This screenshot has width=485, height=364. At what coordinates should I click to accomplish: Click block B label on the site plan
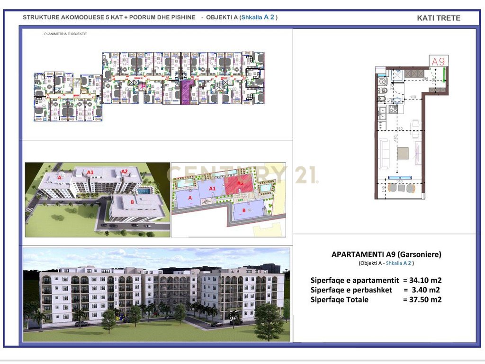pyautogui.click(x=244, y=210)
